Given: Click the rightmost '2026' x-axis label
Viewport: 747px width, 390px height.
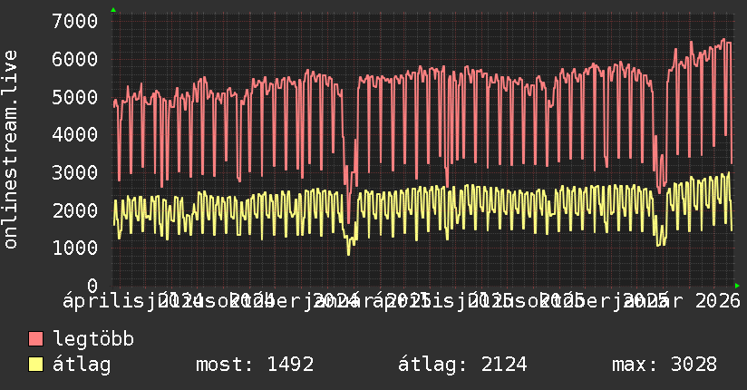Looking at the screenshot, I should tap(717, 298).
